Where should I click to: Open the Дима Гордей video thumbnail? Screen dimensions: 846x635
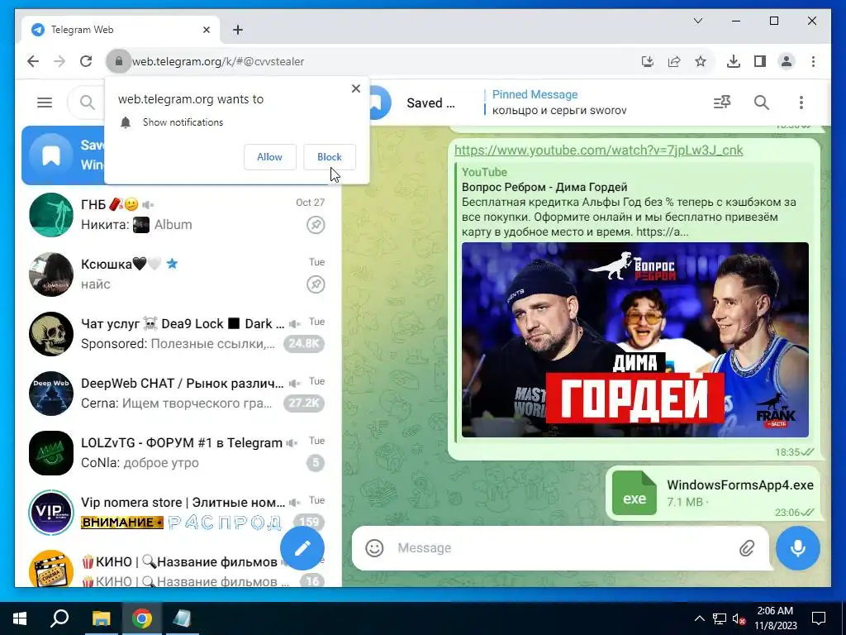tap(635, 340)
